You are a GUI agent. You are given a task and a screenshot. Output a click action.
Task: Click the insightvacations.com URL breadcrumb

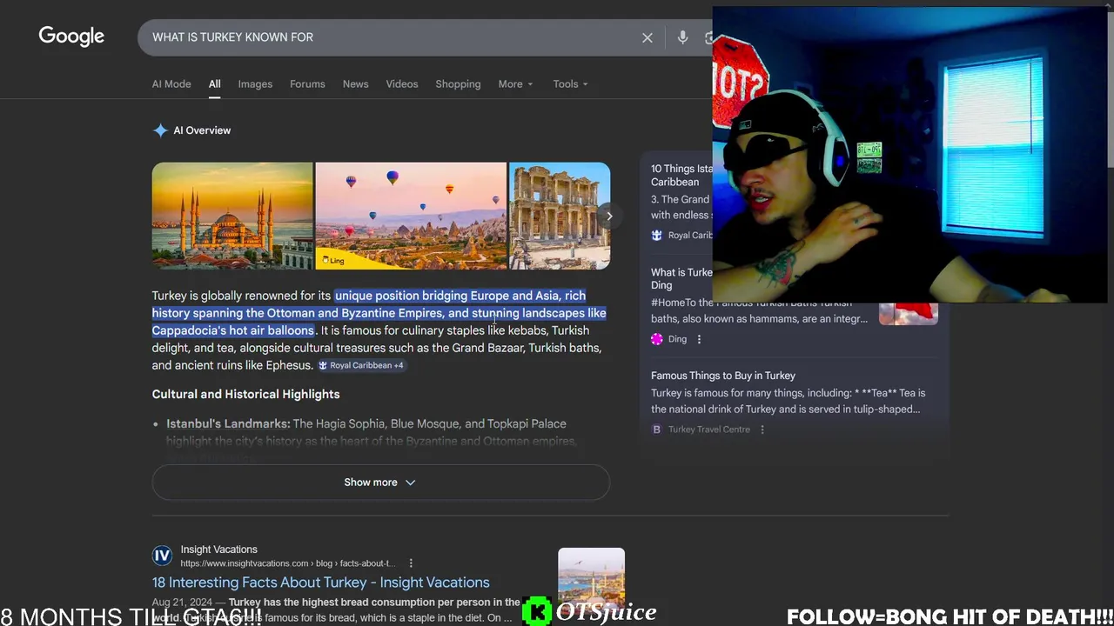tap(288, 563)
